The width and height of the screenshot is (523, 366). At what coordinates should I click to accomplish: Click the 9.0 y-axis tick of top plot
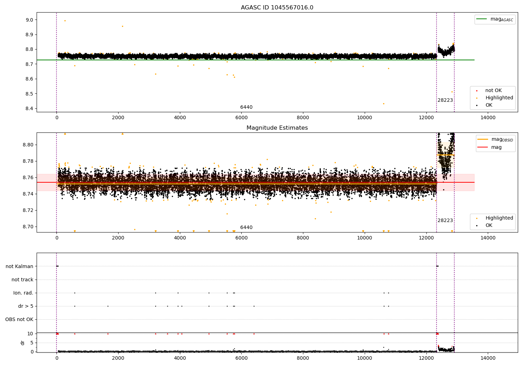click(x=29, y=20)
